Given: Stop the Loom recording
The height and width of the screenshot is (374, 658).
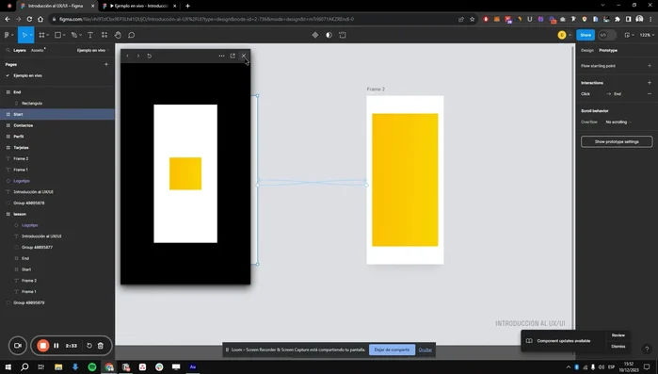Looking at the screenshot, I should click(42, 346).
